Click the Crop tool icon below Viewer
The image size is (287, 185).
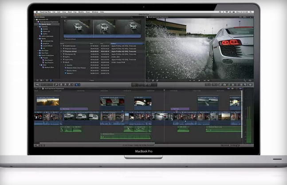pos(153,80)
